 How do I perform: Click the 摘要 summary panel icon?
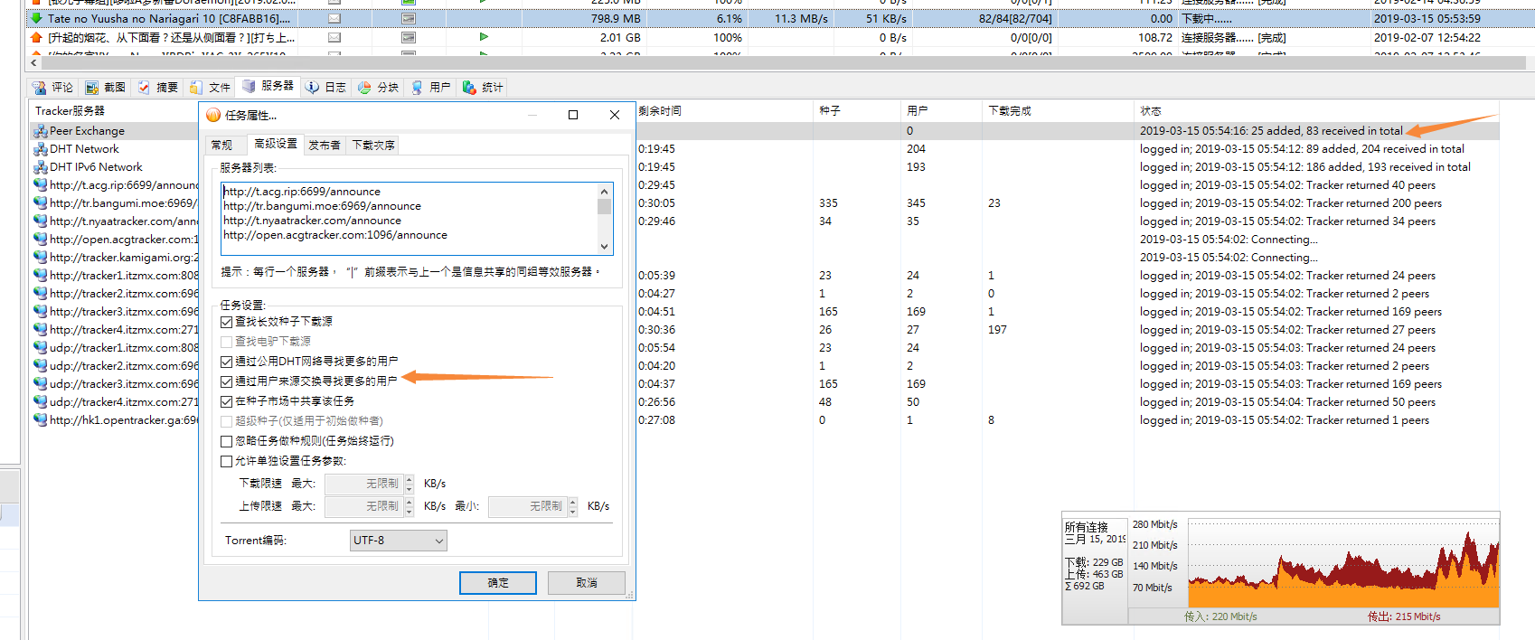[145, 88]
